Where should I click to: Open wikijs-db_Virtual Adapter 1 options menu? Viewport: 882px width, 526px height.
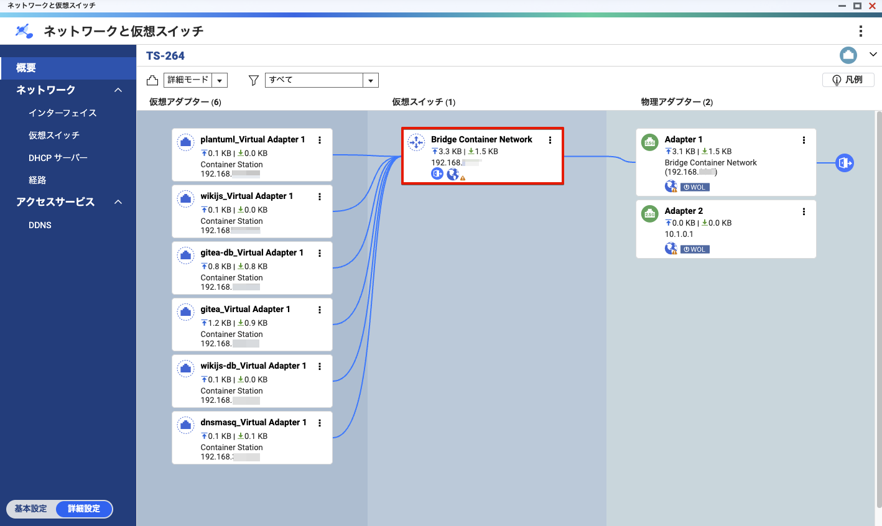coord(320,366)
